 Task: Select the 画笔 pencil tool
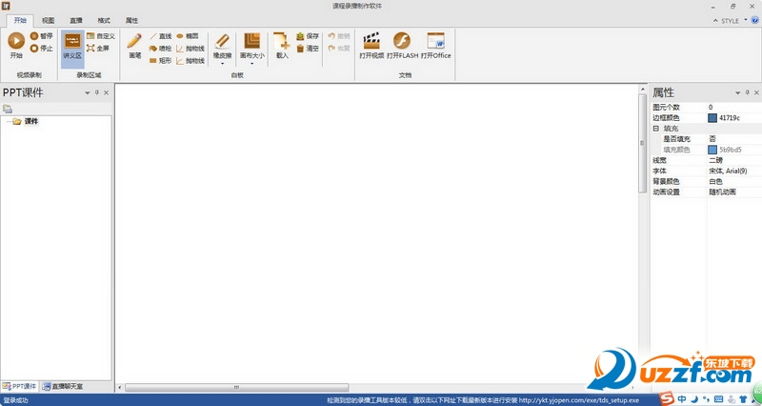point(134,46)
